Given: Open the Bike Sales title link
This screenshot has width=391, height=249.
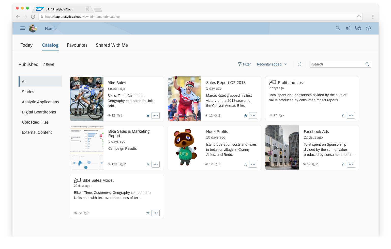Looking at the screenshot, I should coord(117,83).
